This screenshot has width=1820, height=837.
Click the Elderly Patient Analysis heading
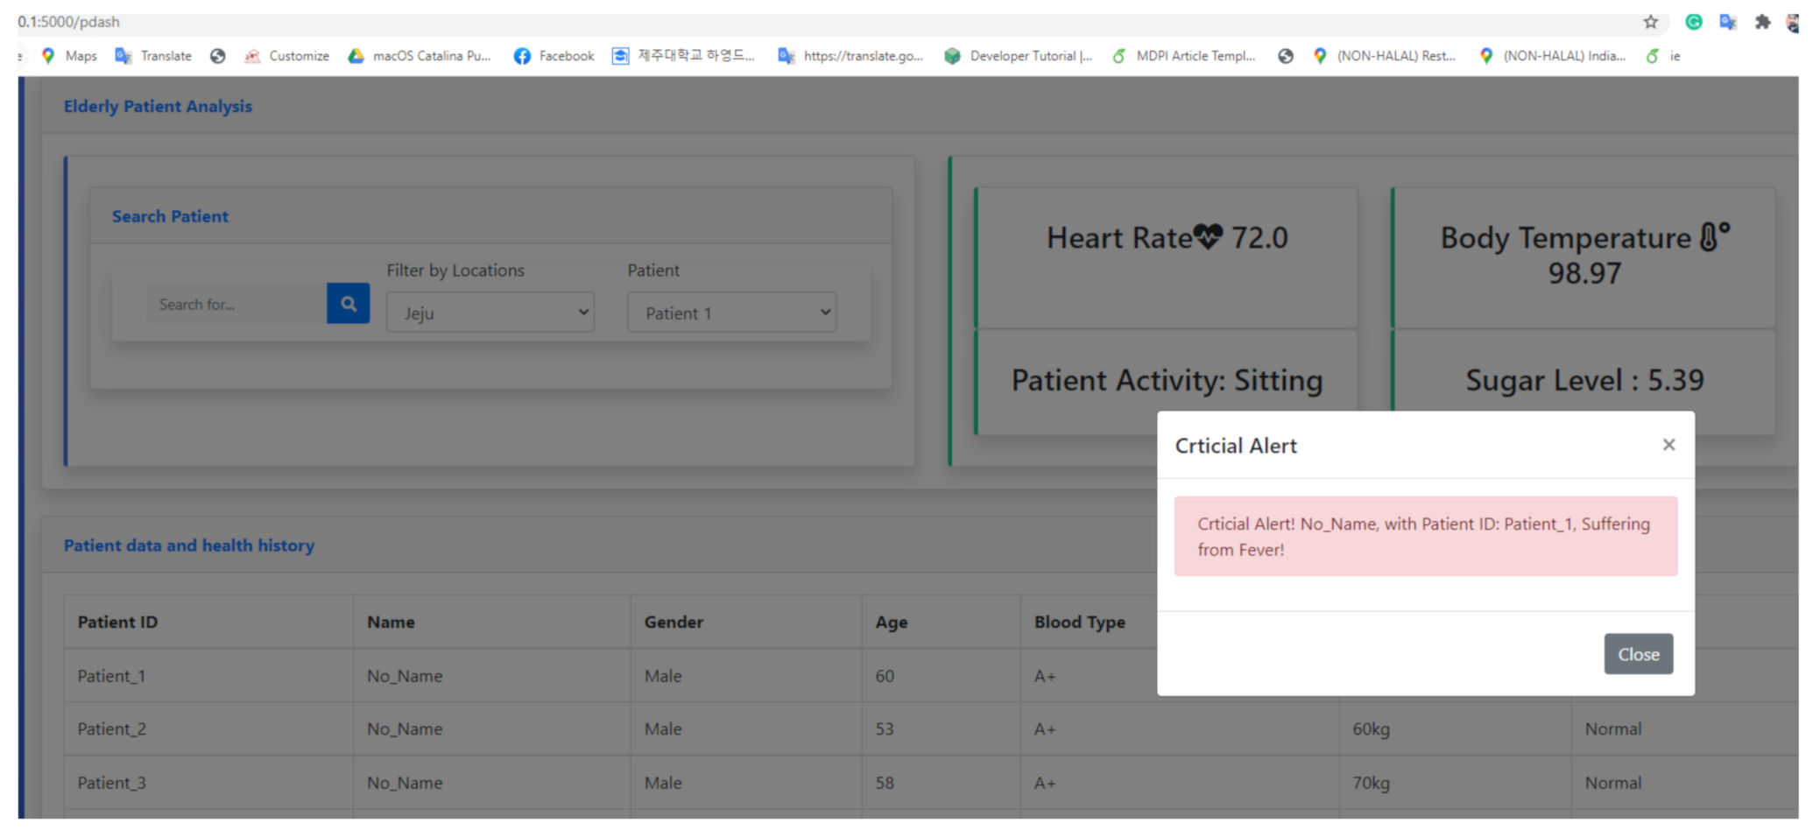click(x=158, y=106)
